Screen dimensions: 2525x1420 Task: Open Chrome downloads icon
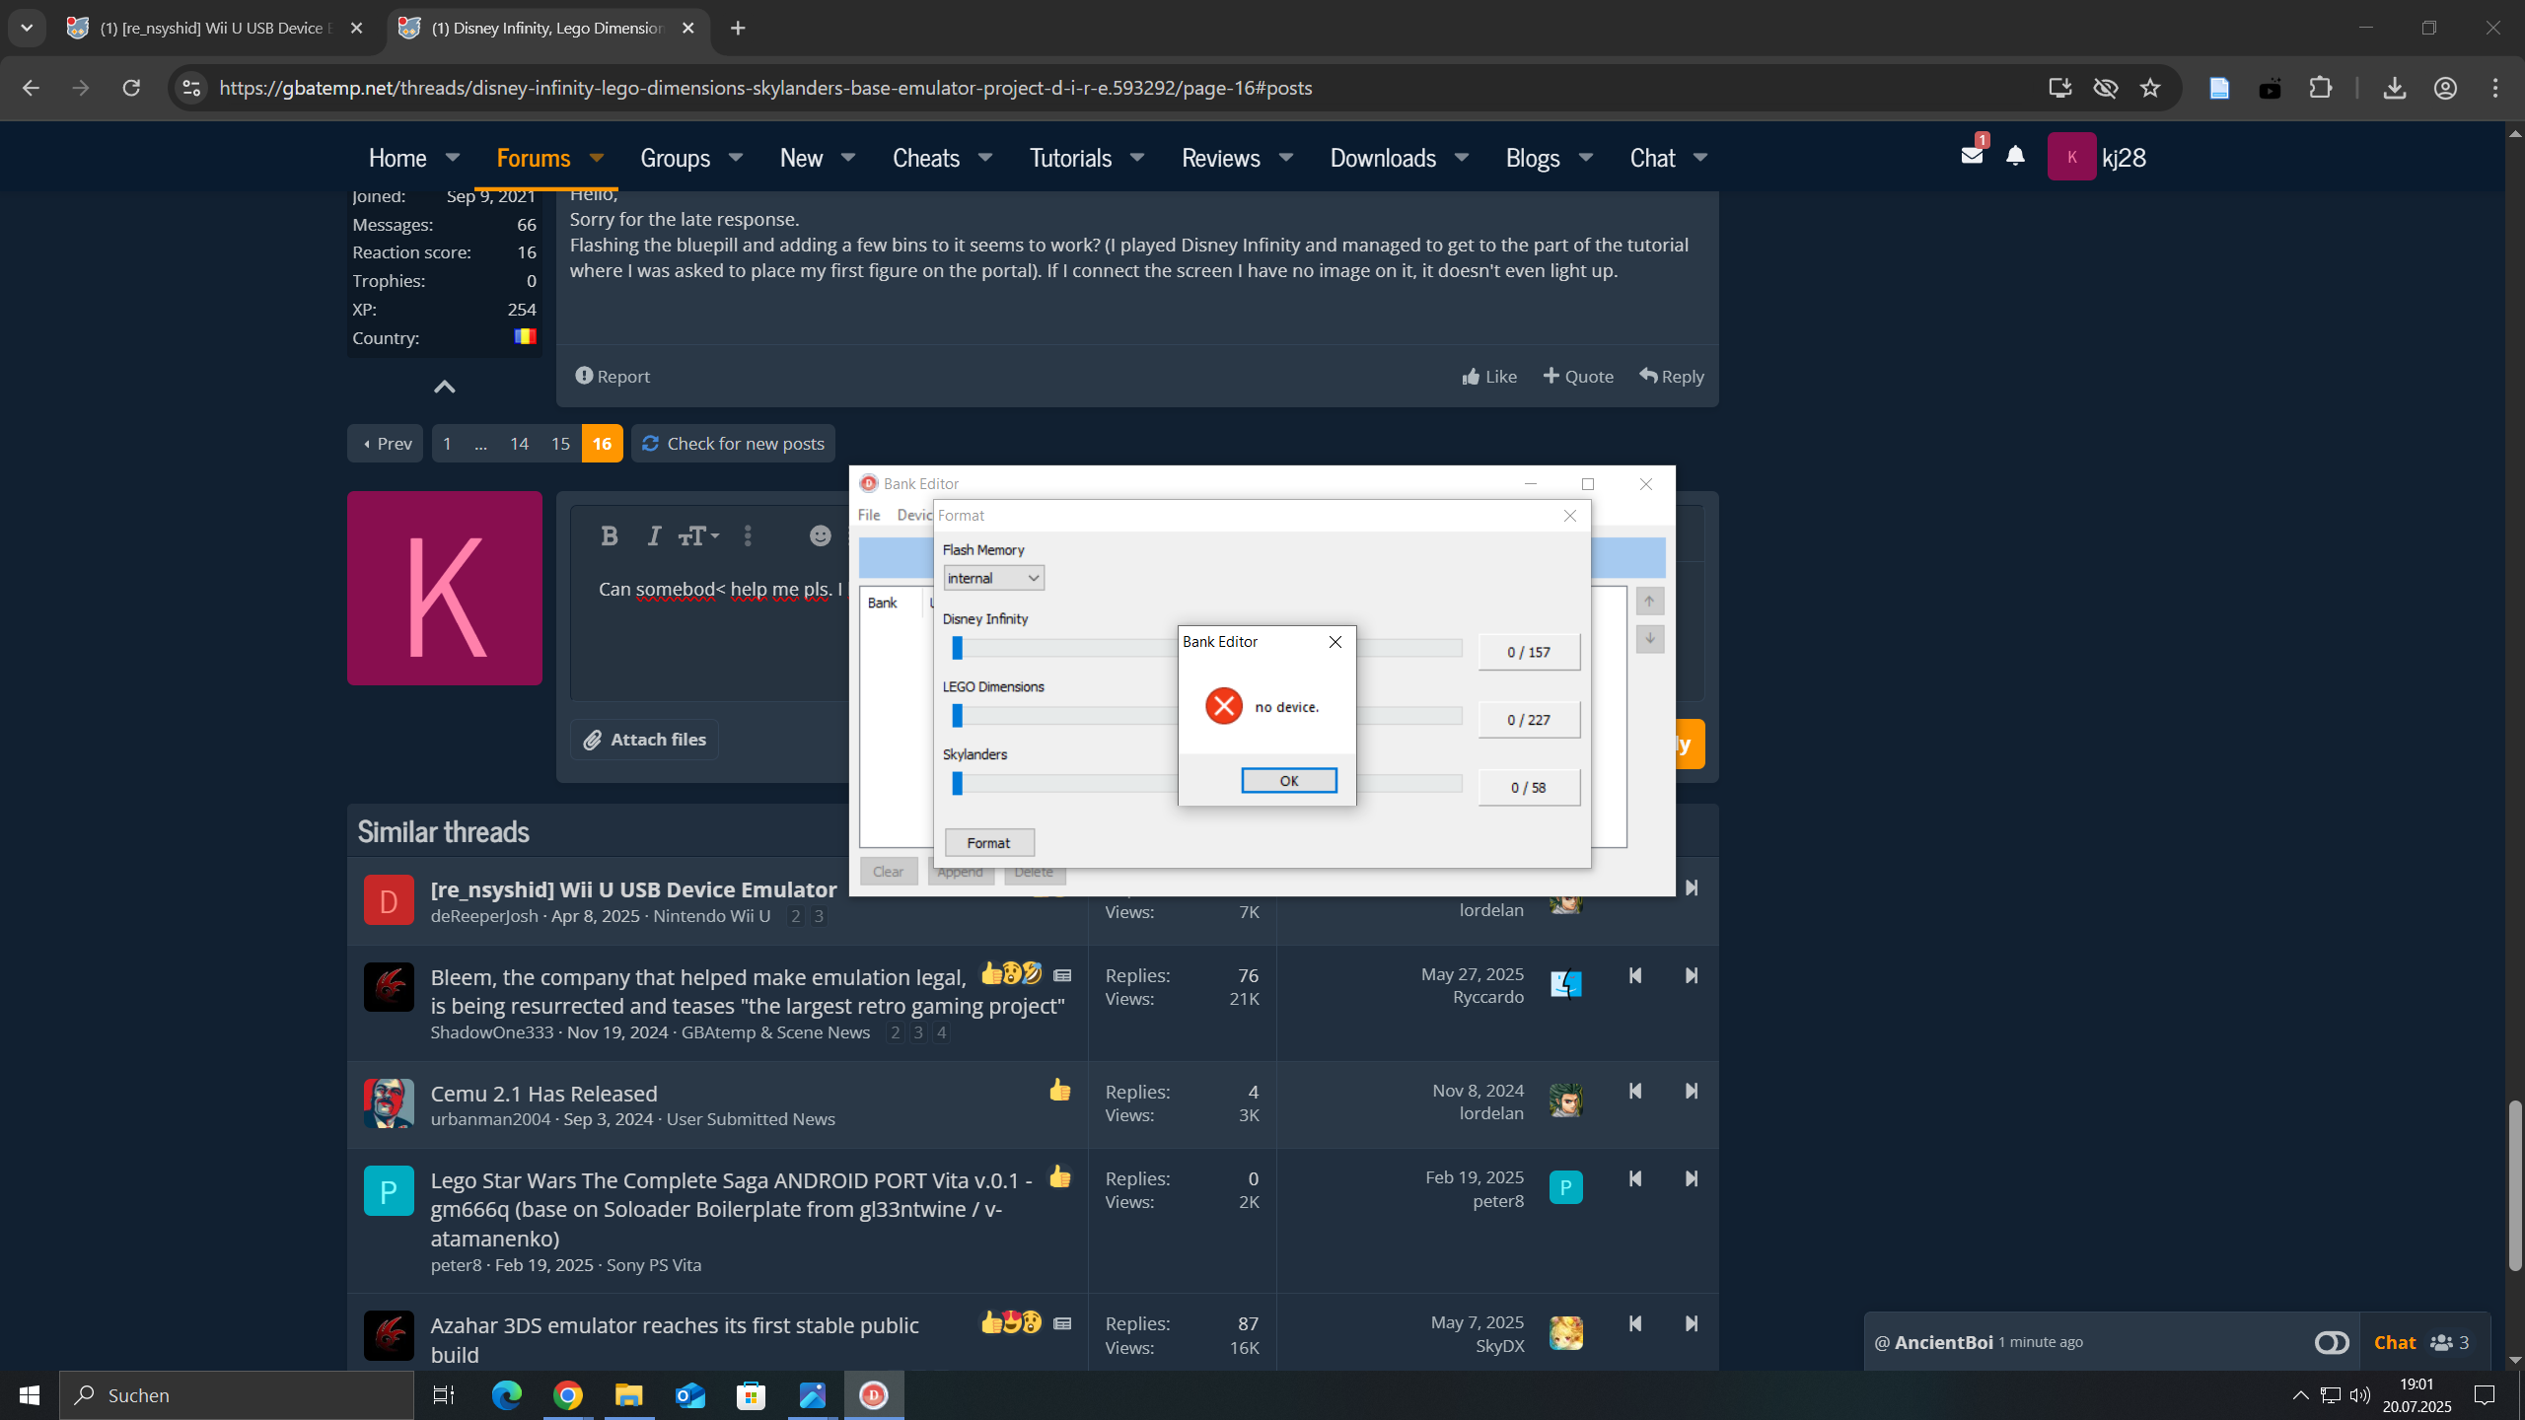click(2395, 88)
